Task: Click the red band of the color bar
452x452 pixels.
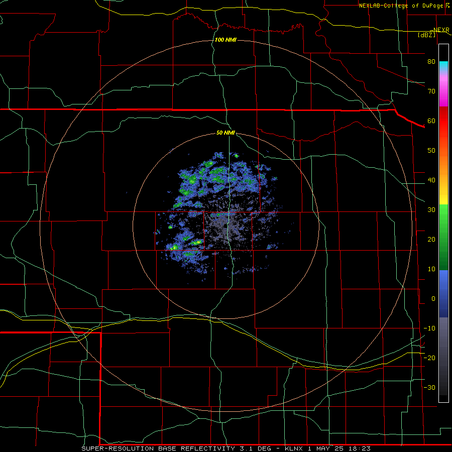Action: coord(443,121)
